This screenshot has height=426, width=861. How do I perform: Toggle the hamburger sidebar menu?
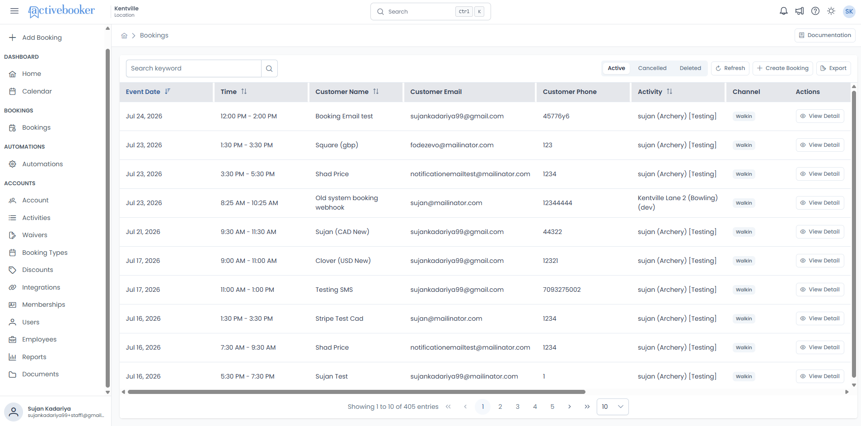[x=14, y=11]
